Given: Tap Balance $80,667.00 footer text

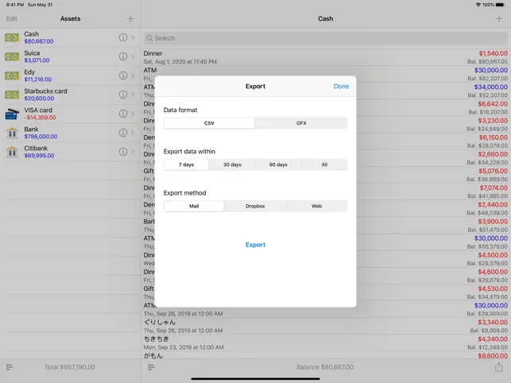Looking at the screenshot, I should point(325,367).
